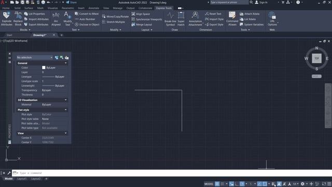Click the Plot printer icon in quick access
332x187 pixels.
point(43,2)
